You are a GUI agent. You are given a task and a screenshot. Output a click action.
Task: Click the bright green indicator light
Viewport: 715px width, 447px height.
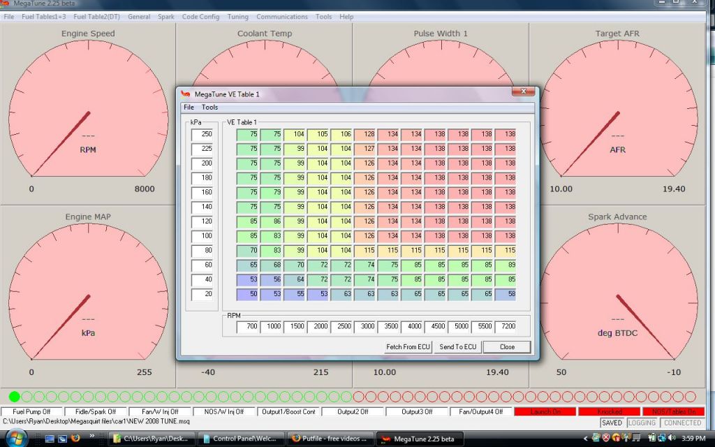15,397
